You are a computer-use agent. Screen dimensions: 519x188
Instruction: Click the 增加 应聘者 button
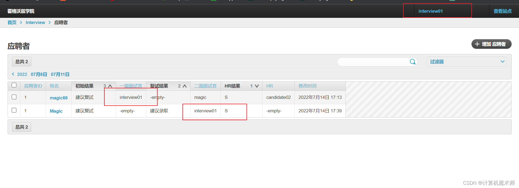[491, 44]
